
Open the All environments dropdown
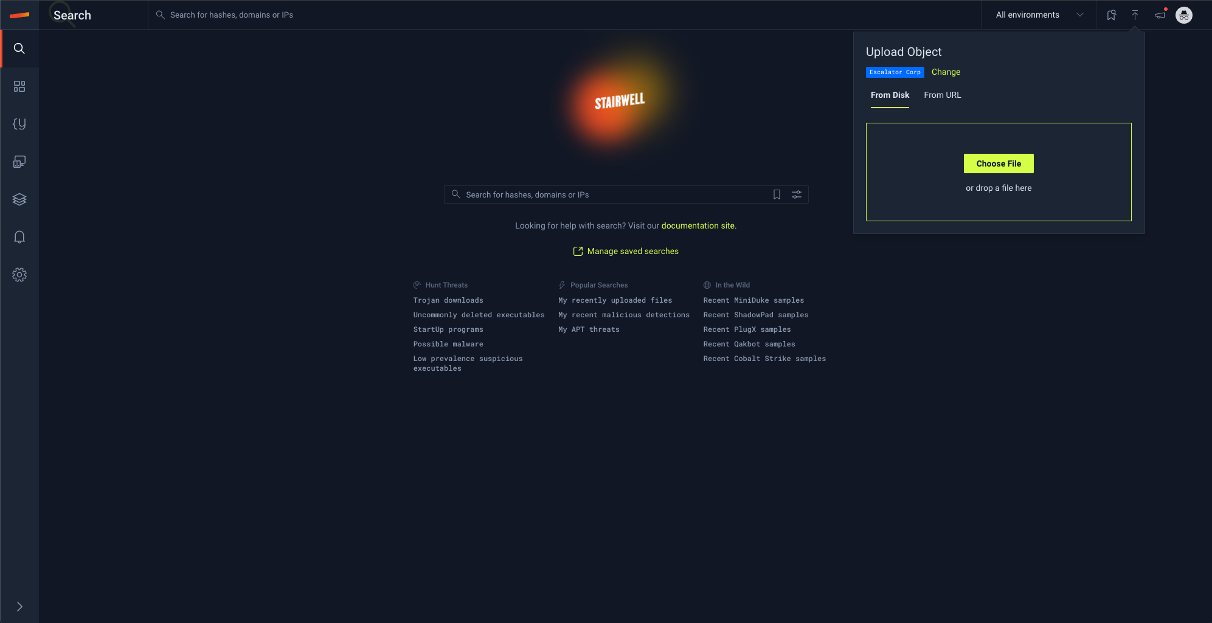coord(1039,15)
